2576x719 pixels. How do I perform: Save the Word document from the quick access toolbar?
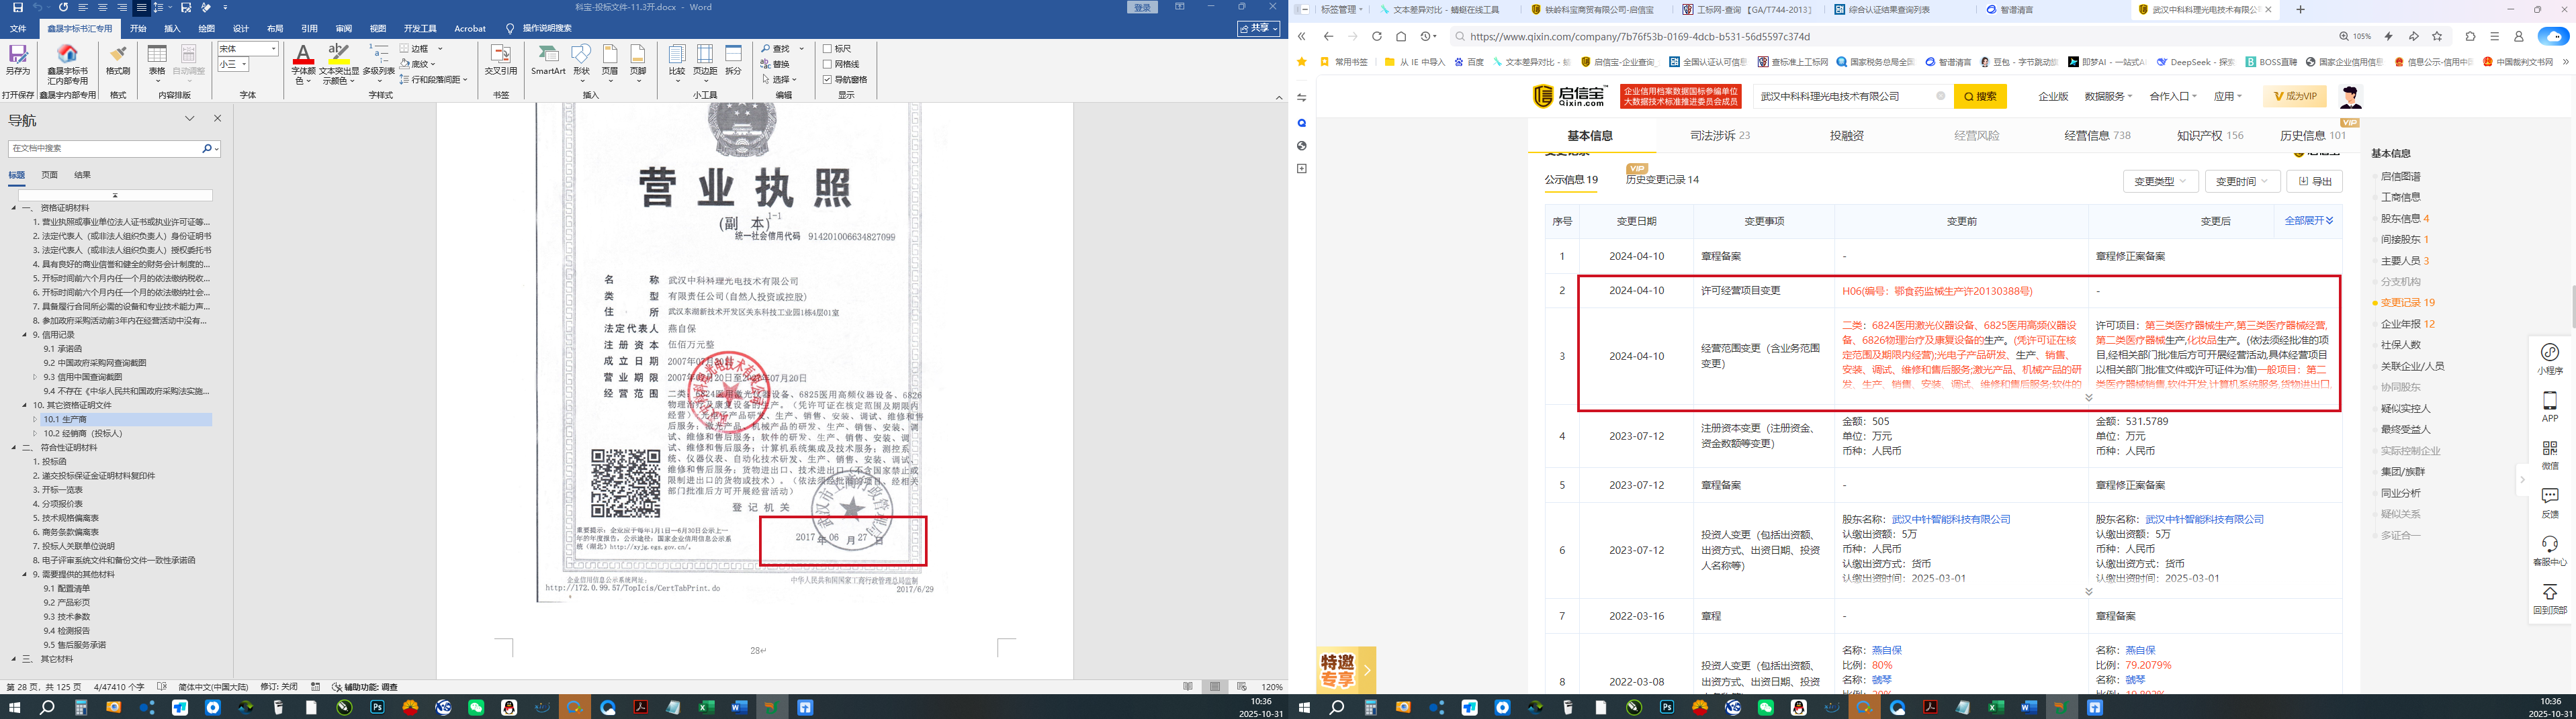(x=18, y=7)
